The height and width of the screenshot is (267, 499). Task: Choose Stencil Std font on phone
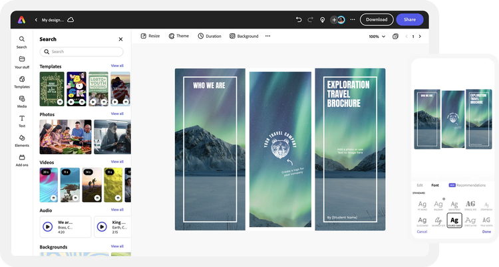[470, 205]
